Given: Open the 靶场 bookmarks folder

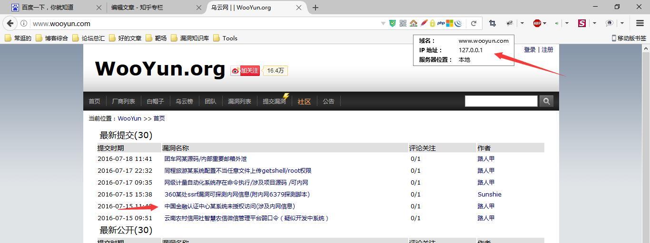Looking at the screenshot, I should [156, 38].
